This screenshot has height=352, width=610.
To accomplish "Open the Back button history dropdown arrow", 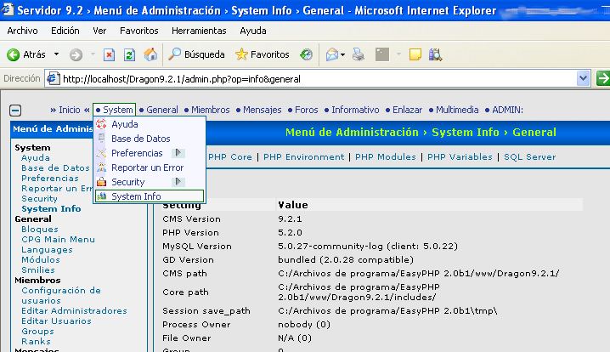I will [x=56, y=54].
